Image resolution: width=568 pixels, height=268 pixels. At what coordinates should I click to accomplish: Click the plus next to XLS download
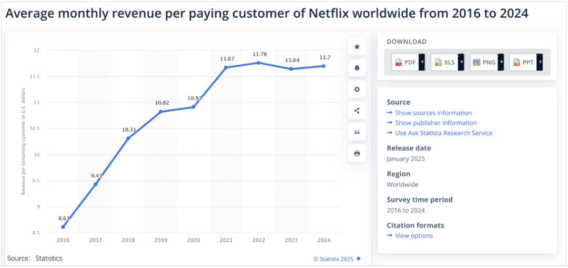(x=461, y=62)
